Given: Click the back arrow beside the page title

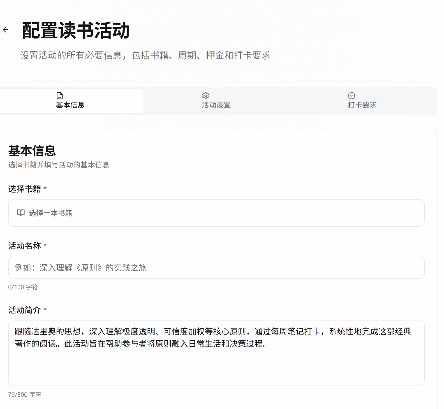Looking at the screenshot, I should tap(5, 30).
